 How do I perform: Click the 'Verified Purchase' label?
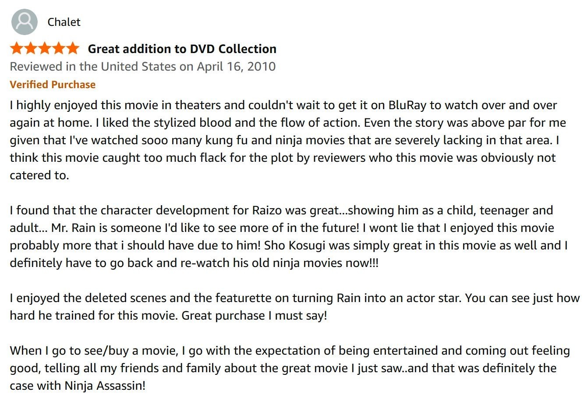coord(53,85)
